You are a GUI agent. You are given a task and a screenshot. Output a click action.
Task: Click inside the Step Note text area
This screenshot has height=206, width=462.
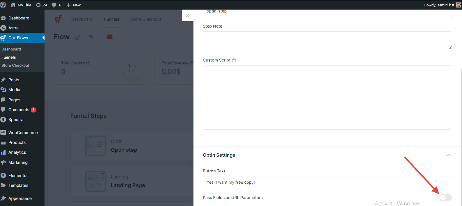[x=327, y=40]
